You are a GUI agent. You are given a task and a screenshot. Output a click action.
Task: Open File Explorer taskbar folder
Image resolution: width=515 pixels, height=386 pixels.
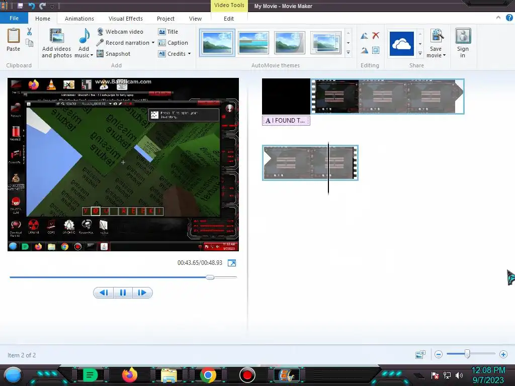(169, 375)
